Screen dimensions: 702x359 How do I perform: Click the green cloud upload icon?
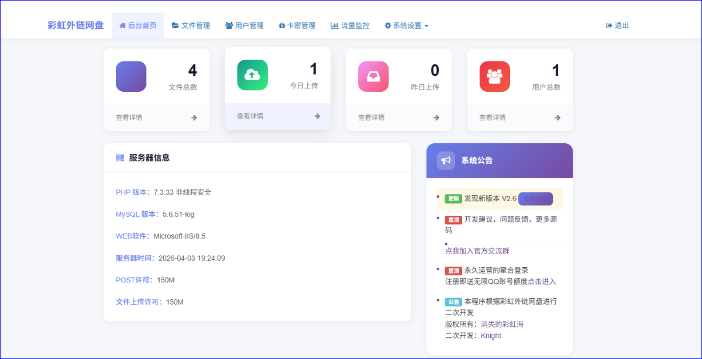pyautogui.click(x=252, y=75)
